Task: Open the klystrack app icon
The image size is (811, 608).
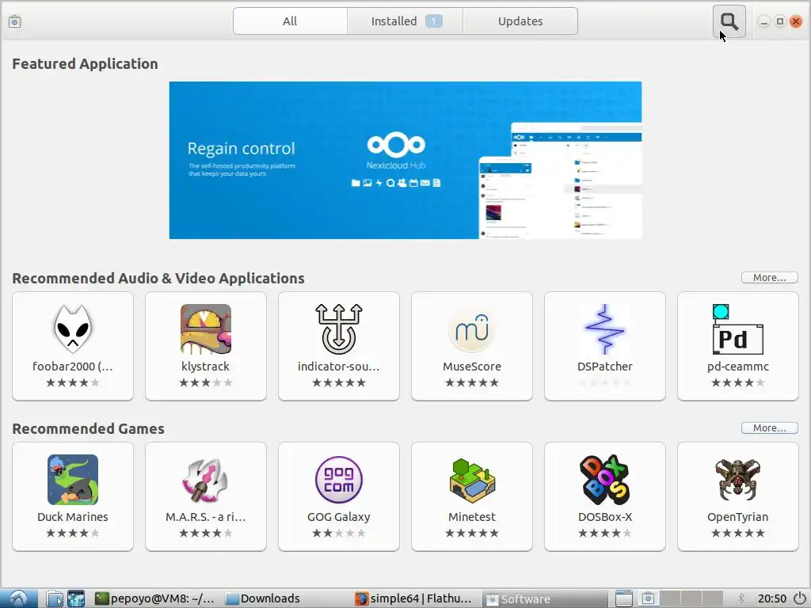Action: pyautogui.click(x=205, y=329)
